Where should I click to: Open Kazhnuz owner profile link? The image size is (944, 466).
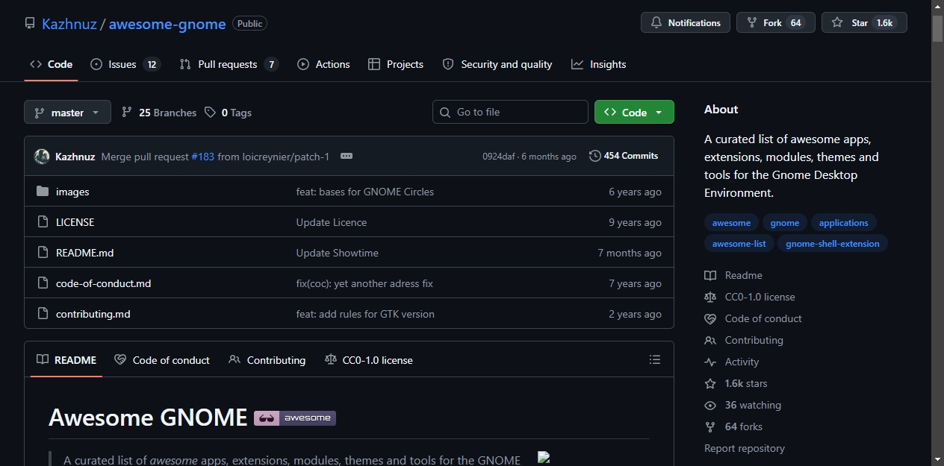pos(69,24)
